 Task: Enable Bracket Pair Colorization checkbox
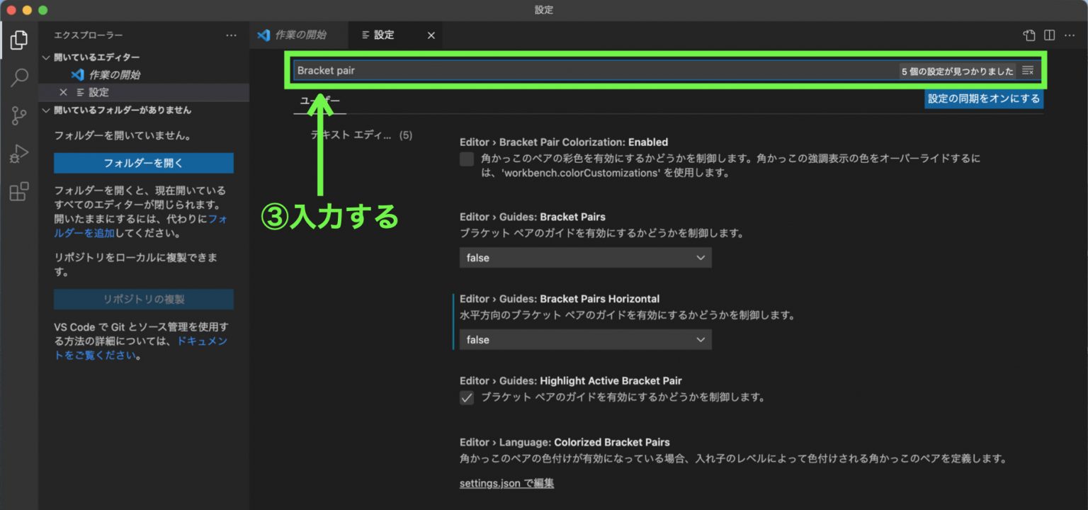(x=466, y=159)
